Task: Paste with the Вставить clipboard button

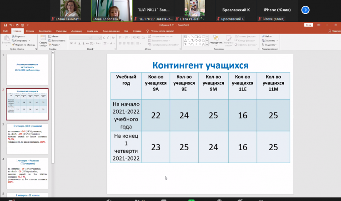Action: point(6,40)
